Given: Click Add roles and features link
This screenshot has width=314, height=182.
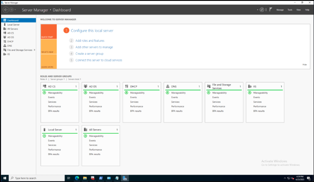Looking at the screenshot, I should (x=90, y=41).
